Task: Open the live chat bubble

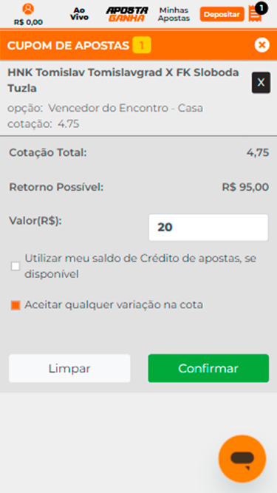Action: (242, 459)
